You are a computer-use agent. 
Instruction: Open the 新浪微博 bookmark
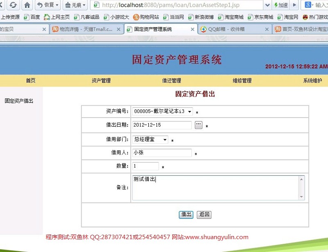tap(201, 17)
